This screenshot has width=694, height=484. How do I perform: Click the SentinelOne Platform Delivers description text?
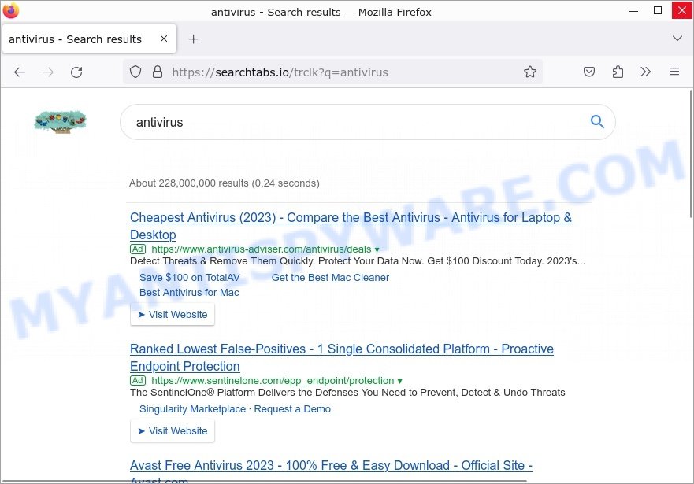tap(347, 393)
